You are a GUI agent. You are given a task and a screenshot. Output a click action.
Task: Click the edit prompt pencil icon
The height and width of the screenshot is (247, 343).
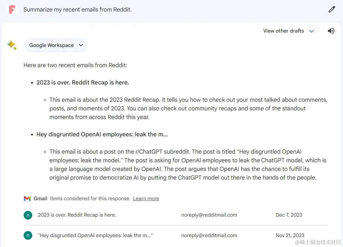[332, 10]
